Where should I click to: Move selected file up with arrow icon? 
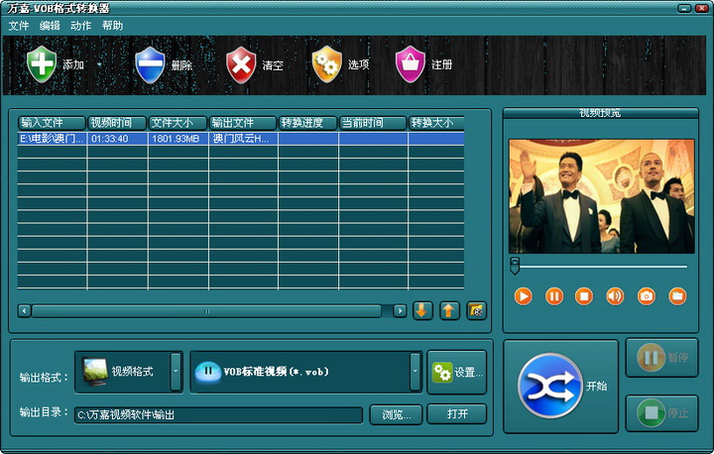point(449,311)
